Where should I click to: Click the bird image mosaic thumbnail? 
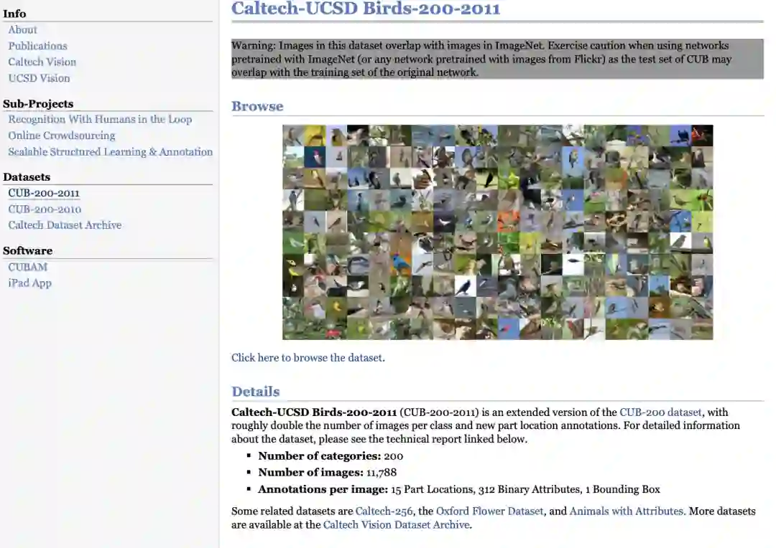[x=497, y=232]
